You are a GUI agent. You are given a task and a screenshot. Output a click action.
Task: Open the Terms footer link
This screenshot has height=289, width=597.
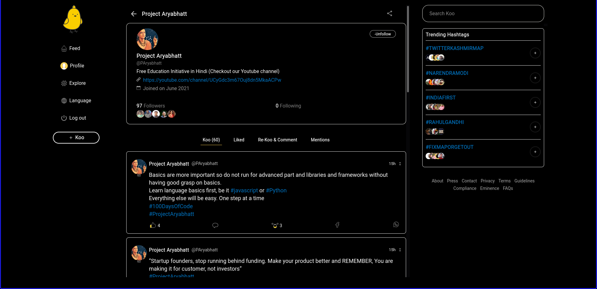tap(504, 181)
